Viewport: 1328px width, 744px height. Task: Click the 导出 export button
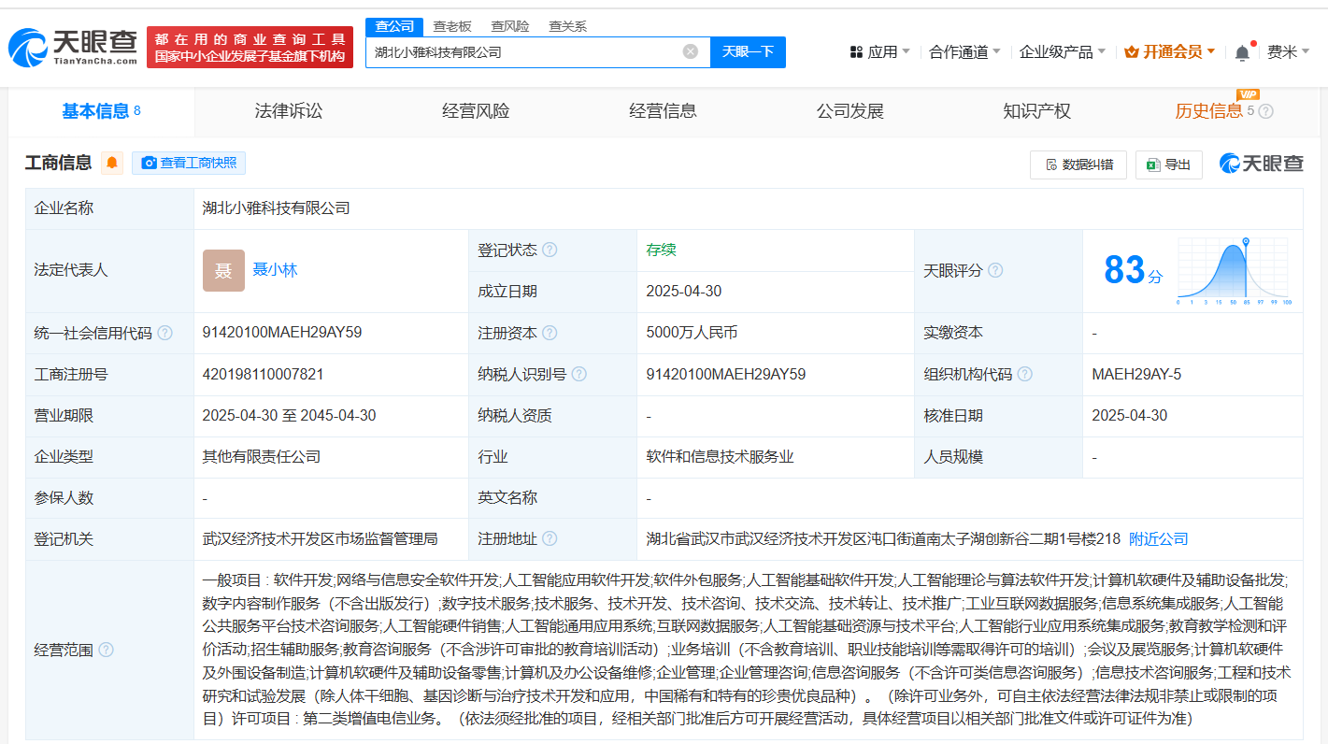click(1168, 165)
